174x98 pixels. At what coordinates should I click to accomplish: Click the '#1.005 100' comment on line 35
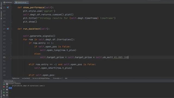tap(121, 57)
